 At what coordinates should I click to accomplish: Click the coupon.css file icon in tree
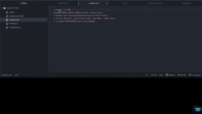click(x=7, y=20)
